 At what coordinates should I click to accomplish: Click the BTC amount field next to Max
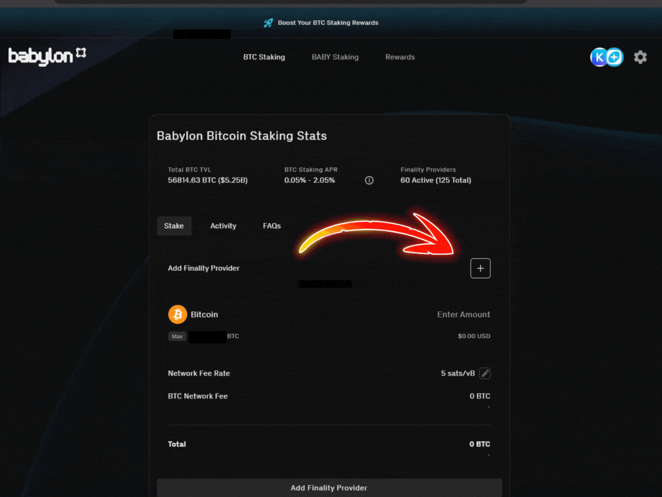click(x=208, y=337)
